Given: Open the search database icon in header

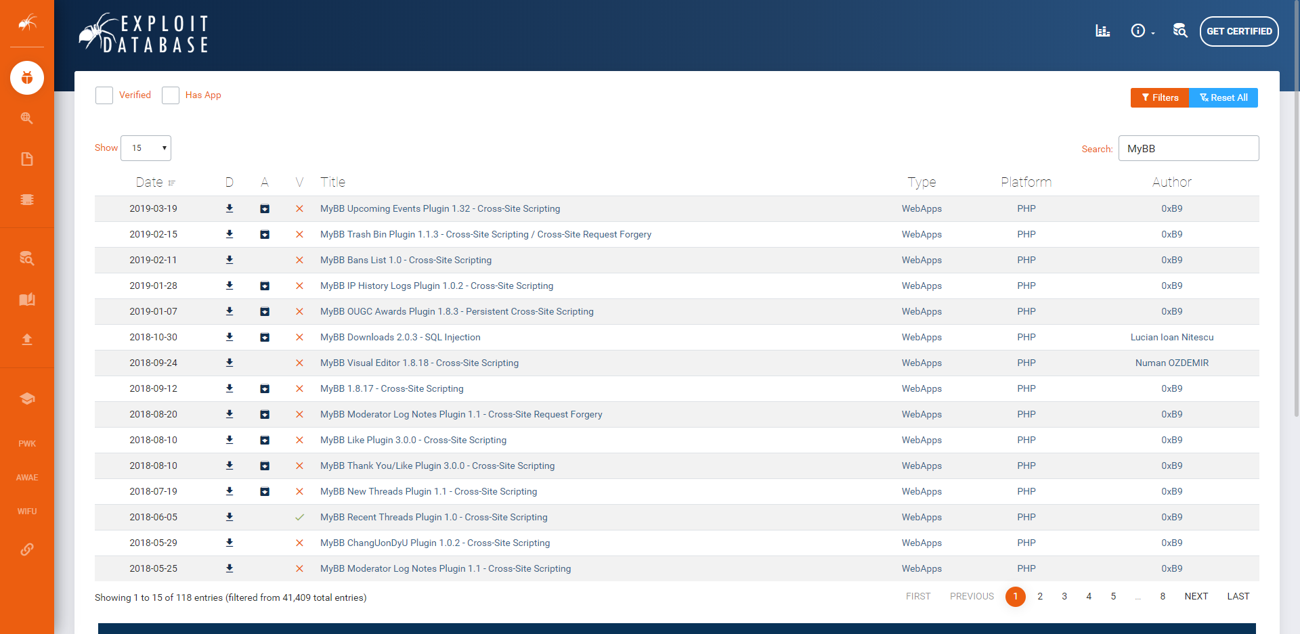Looking at the screenshot, I should 1180,31.
